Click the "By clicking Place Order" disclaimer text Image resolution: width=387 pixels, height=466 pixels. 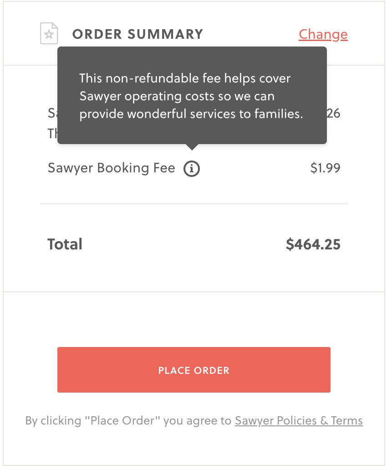point(128,421)
